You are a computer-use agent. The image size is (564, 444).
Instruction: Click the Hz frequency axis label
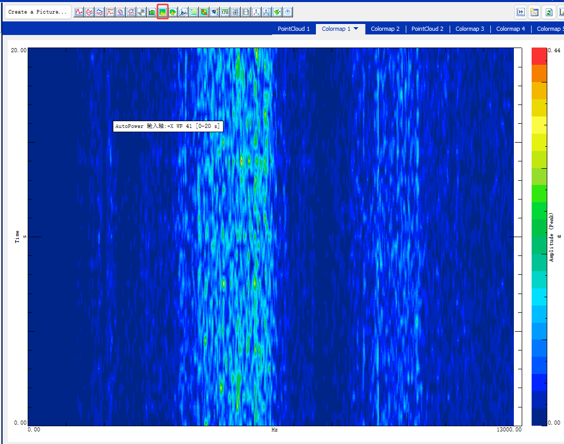tap(275, 429)
